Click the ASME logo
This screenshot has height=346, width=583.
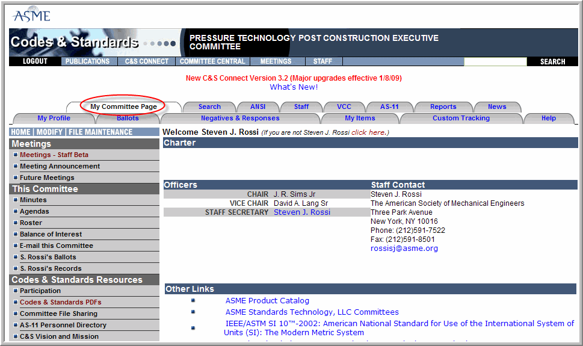coord(31,15)
